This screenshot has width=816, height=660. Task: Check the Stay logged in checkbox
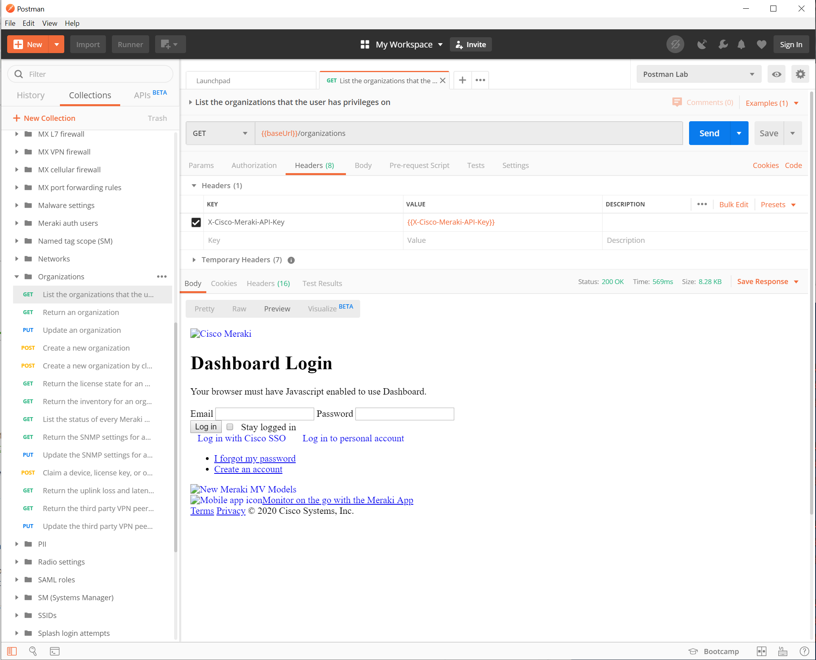tap(230, 427)
